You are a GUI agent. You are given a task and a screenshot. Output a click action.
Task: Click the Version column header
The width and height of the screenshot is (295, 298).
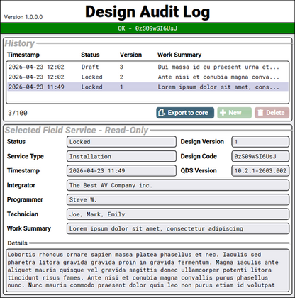130,55
